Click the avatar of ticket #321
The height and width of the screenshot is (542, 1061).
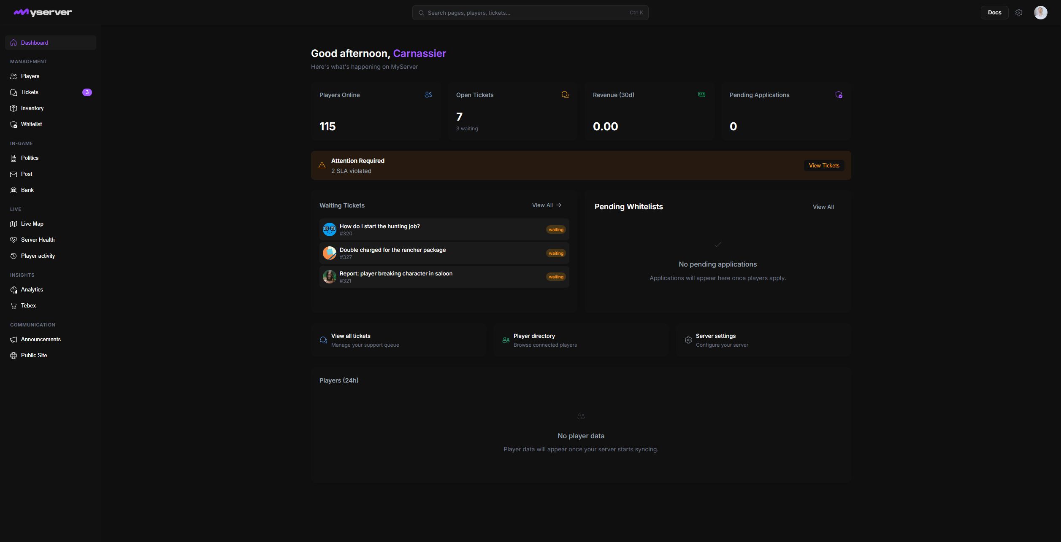[330, 277]
